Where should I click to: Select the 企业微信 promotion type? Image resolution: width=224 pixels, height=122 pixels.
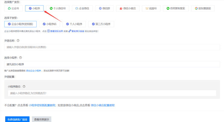82,8
